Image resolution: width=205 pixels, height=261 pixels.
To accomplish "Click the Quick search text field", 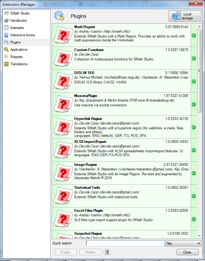I will (x=125, y=243).
